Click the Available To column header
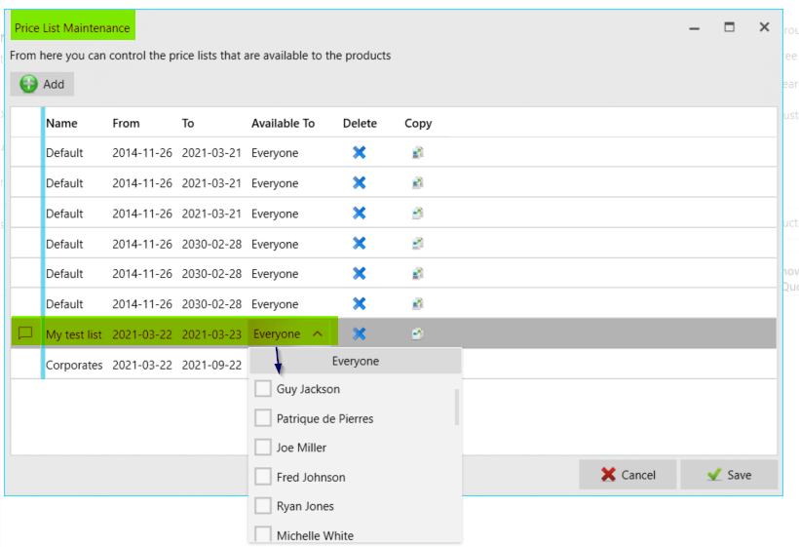The image size is (799, 547). [x=283, y=124]
